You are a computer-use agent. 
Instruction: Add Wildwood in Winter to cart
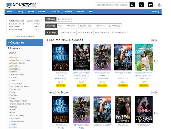[123, 85]
